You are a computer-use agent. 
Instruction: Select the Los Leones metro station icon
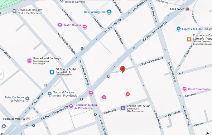187,9
